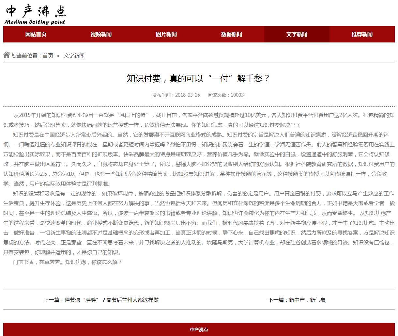This screenshot has width=398, height=336.
Task: Click the publish date 2018-03-15
Action: 187,95
